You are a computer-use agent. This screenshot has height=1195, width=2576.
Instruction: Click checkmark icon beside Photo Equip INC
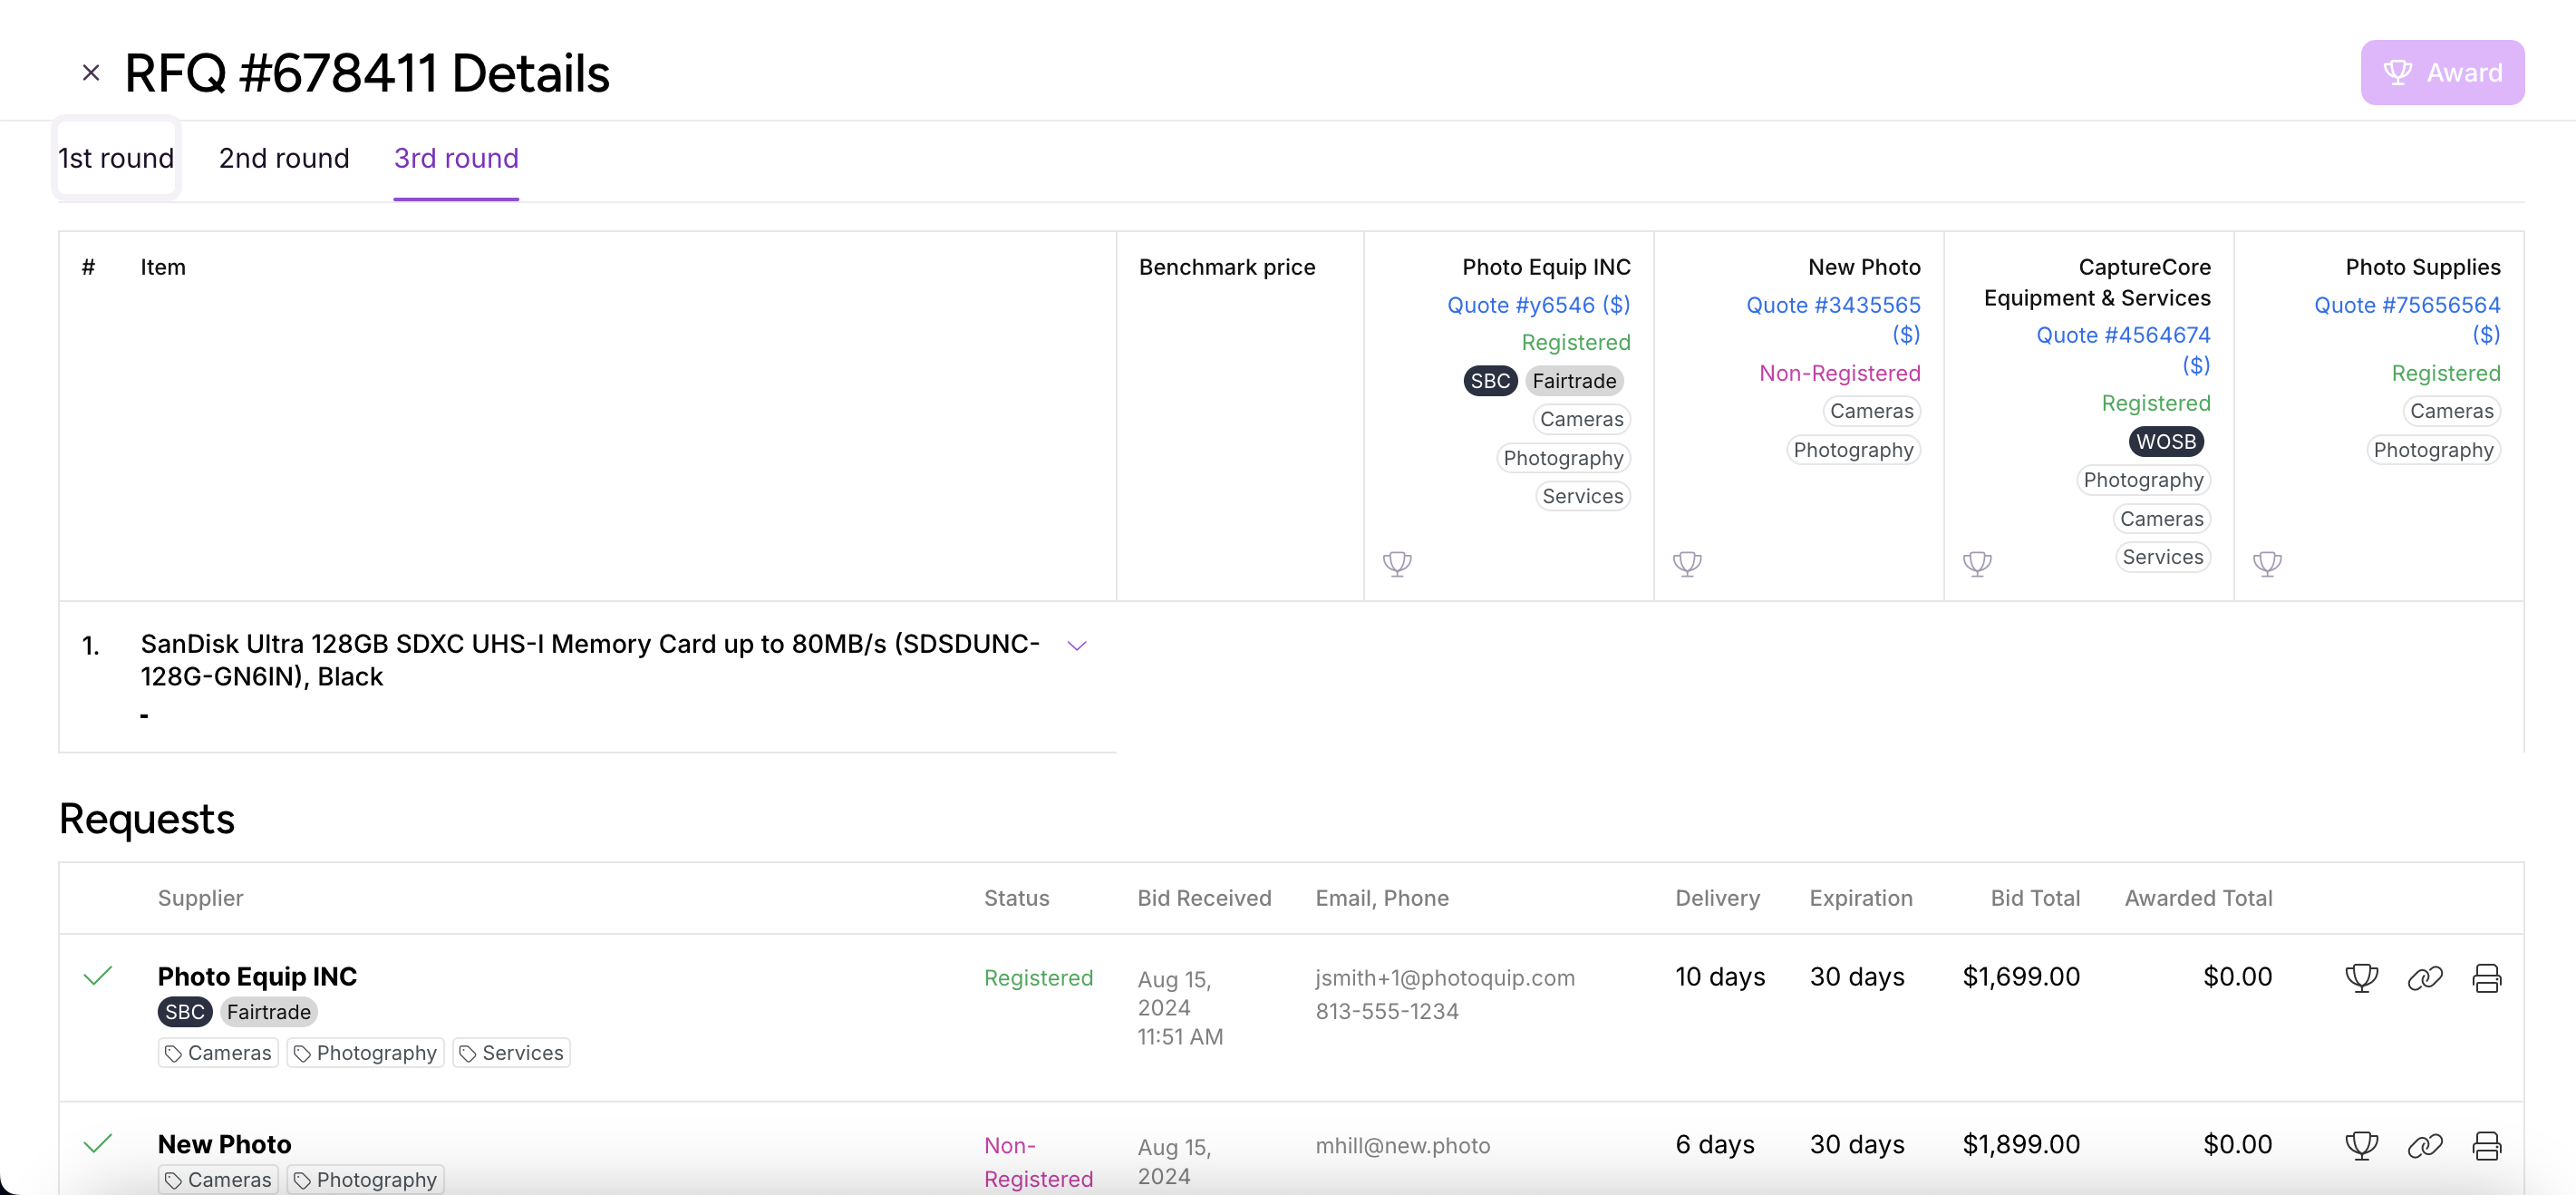[97, 976]
